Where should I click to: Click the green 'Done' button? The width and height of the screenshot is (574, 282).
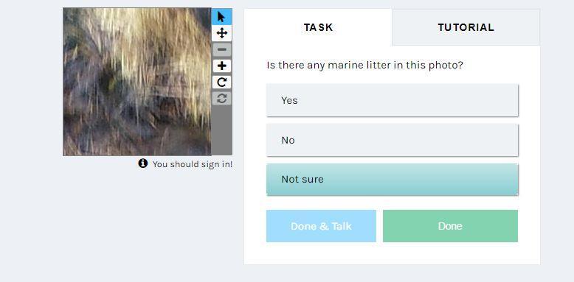tap(450, 226)
